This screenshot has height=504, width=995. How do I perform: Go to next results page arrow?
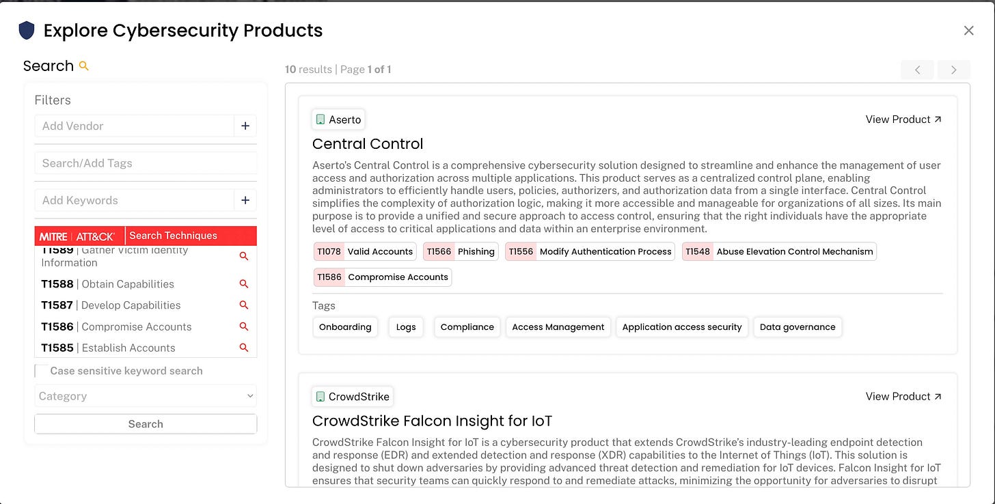(954, 70)
